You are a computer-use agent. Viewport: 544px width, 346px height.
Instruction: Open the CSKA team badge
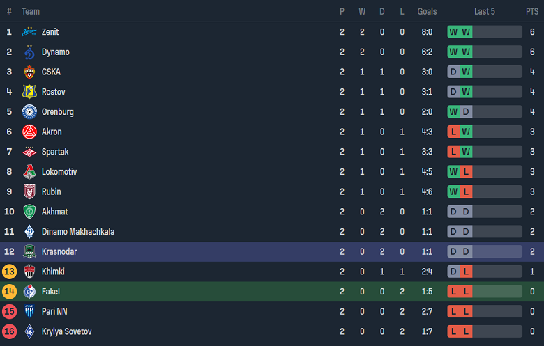point(29,72)
